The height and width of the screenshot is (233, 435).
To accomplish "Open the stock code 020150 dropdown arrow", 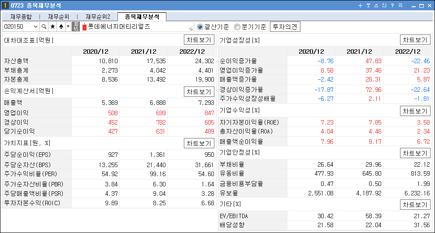I will pos(35,26).
